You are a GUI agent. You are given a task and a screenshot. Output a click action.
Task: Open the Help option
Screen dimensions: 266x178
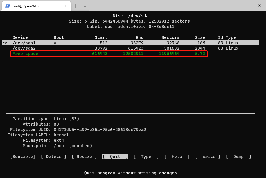(x=177, y=157)
